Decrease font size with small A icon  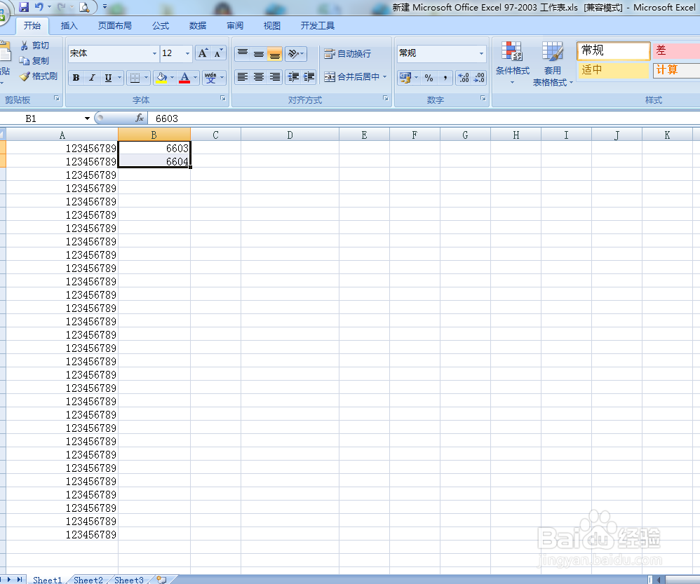218,53
